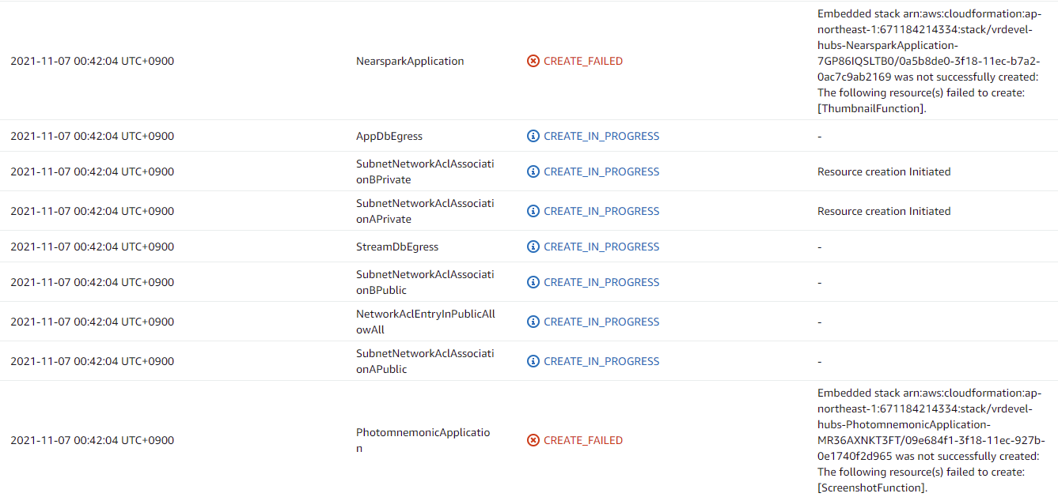Click the ThumbnailFunction failure reason text
Image resolution: width=1058 pixels, height=497 pixels.
[x=930, y=61]
